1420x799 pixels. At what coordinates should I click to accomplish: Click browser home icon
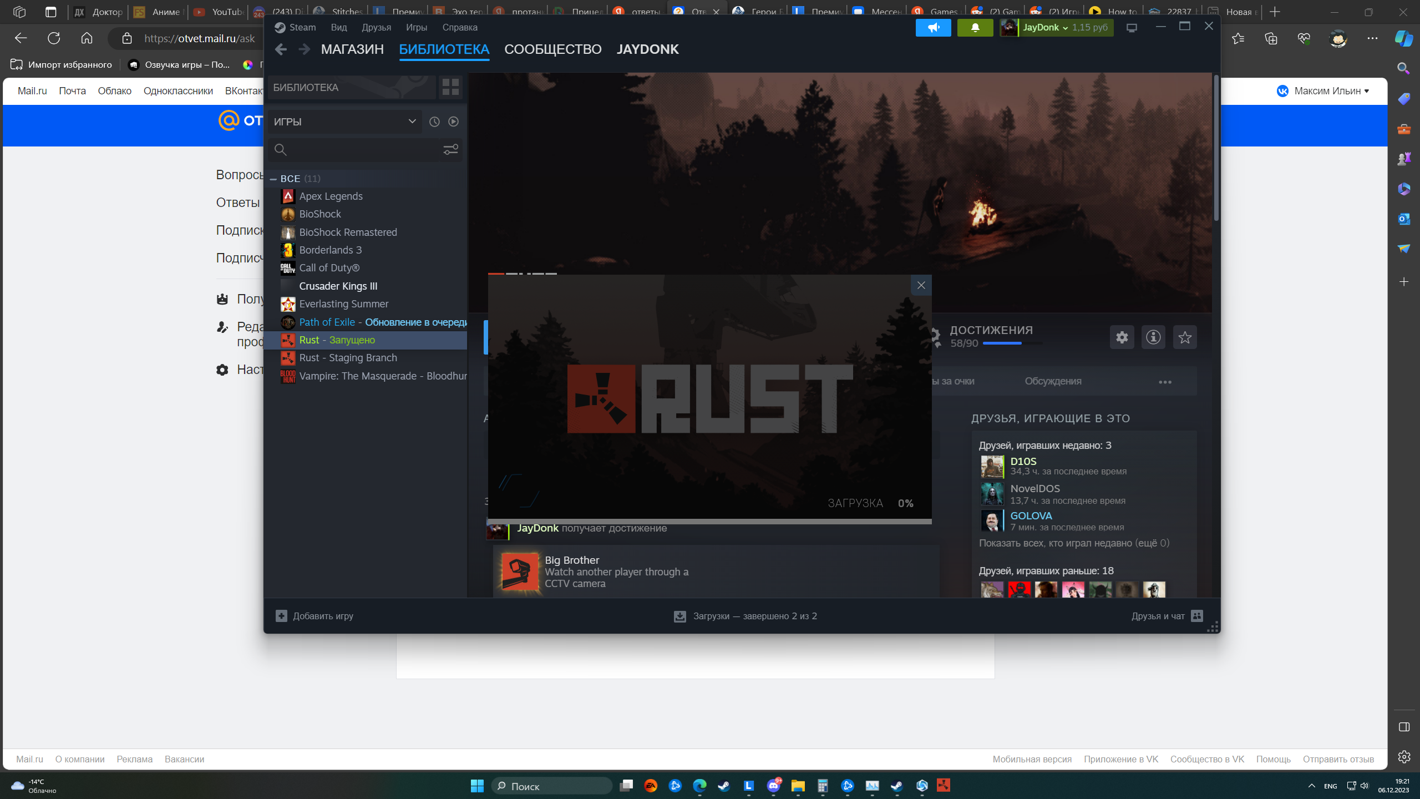87,38
